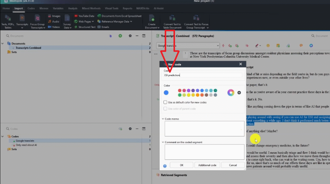Switch to the Analysis tab
Viewport: 330px width, 184px height.
pyautogui.click(x=73, y=8)
